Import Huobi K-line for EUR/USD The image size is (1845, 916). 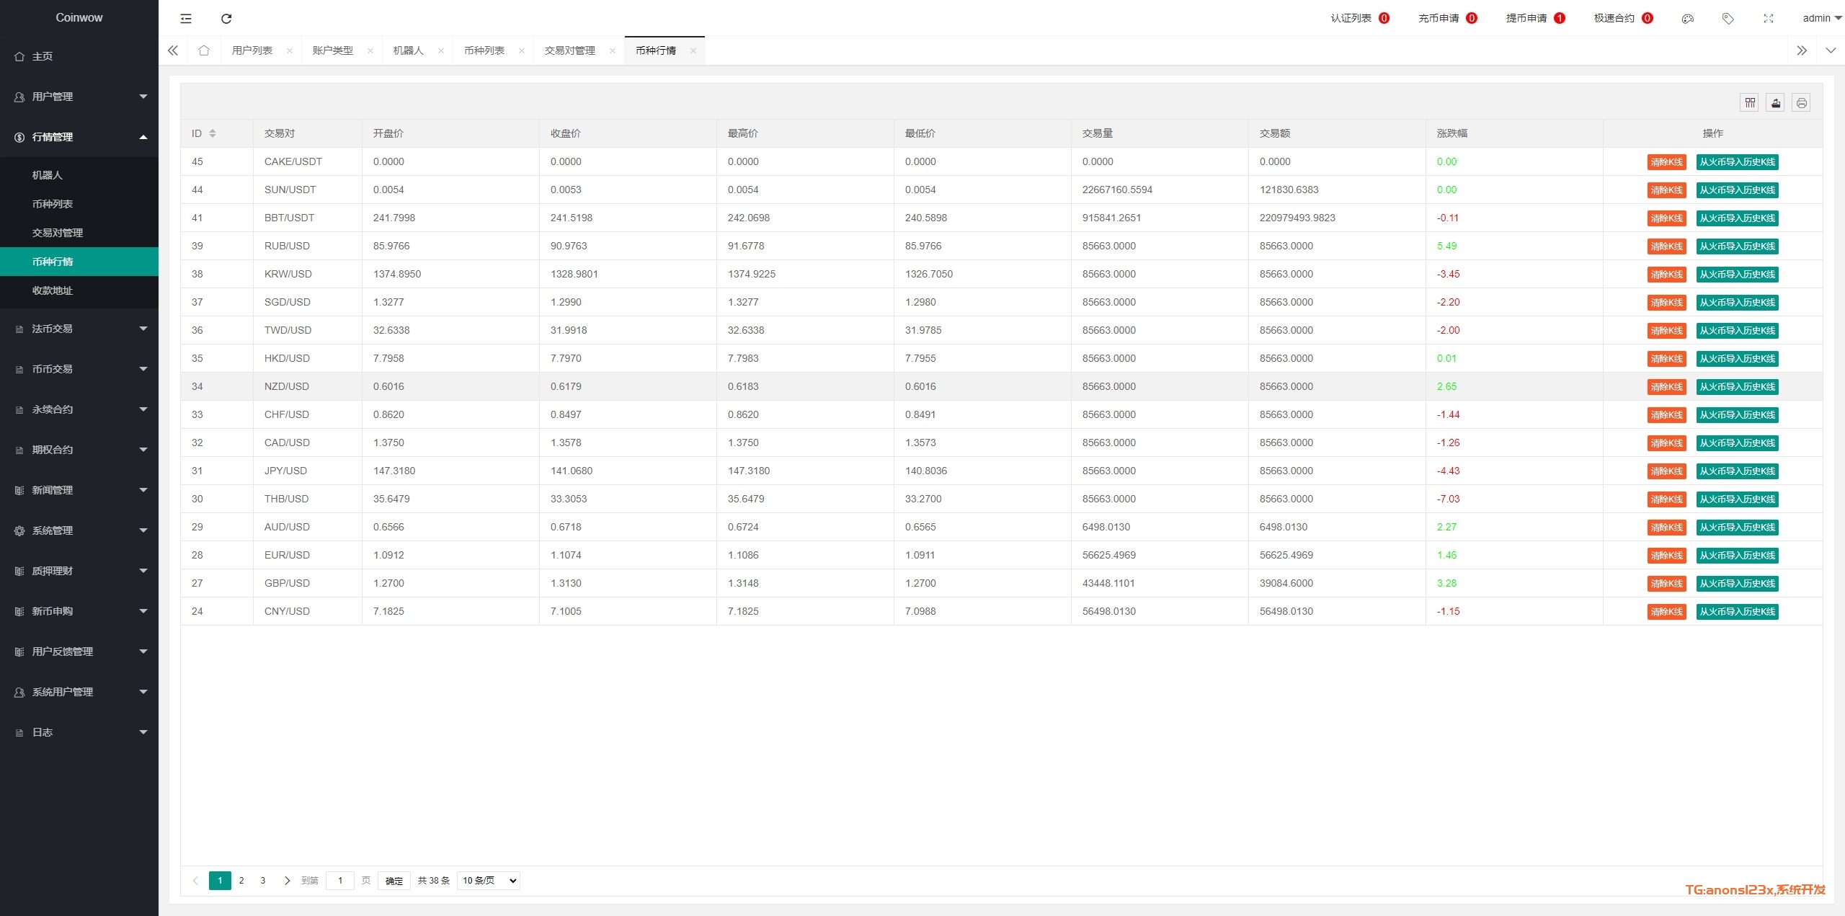coord(1738,556)
